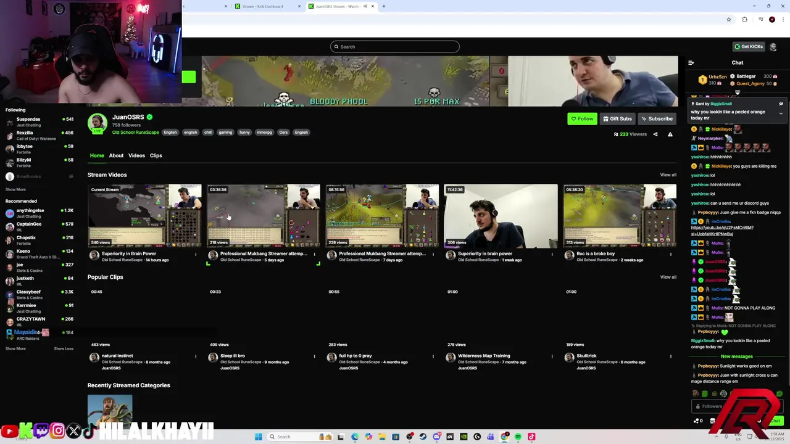Open options menu for current stream video
The image size is (790, 444).
(x=196, y=254)
